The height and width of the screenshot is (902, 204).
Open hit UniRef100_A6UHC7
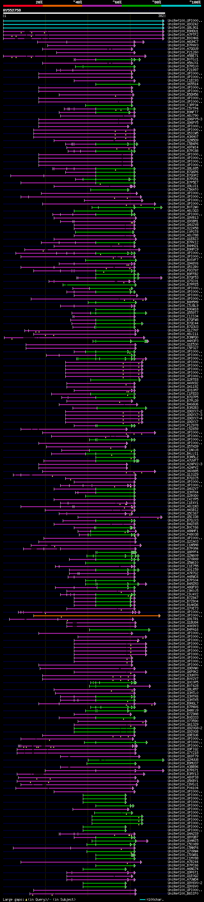coord(183,42)
